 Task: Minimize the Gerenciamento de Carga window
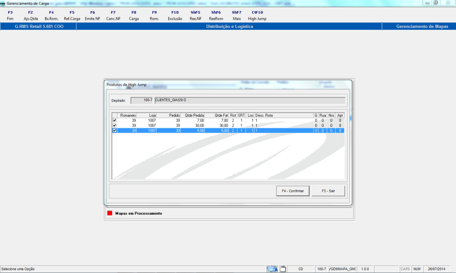click(x=427, y=3)
